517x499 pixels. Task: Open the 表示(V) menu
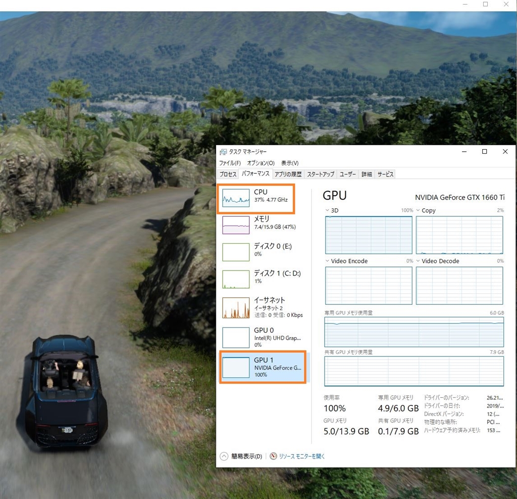click(289, 163)
